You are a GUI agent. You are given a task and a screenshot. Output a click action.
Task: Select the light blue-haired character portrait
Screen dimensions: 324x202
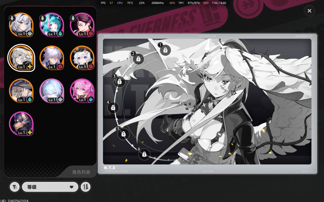[52, 91]
